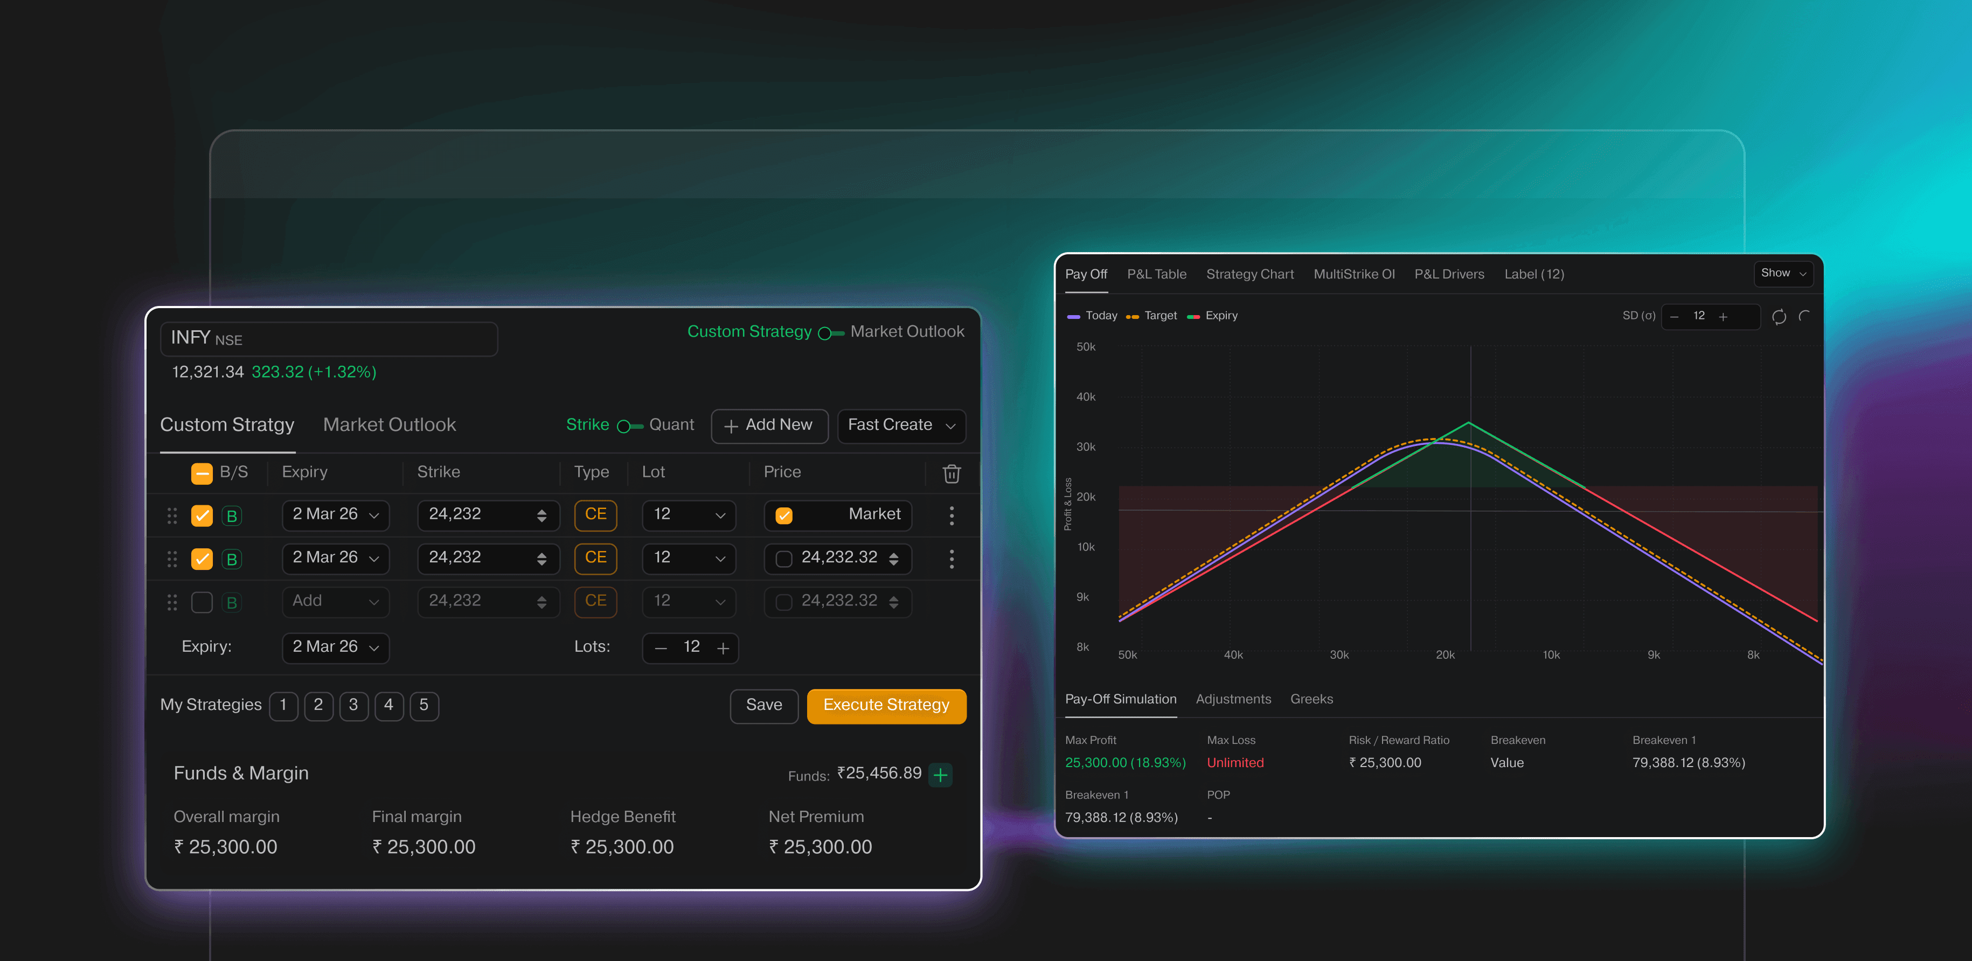Open the MultiStrike OI tab

[1353, 274]
